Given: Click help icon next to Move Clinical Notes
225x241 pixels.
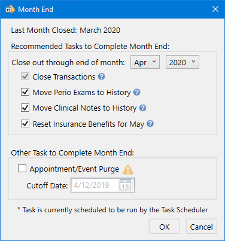Looking at the screenshot, I should (142, 108).
